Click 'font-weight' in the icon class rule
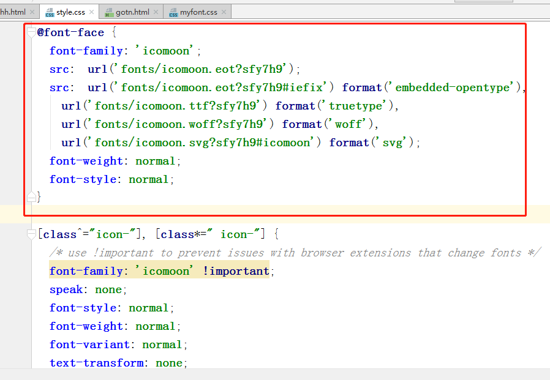 (86, 326)
